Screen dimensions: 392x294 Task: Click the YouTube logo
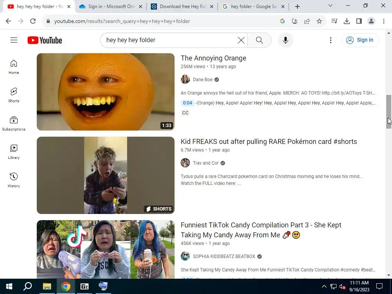pos(45,40)
